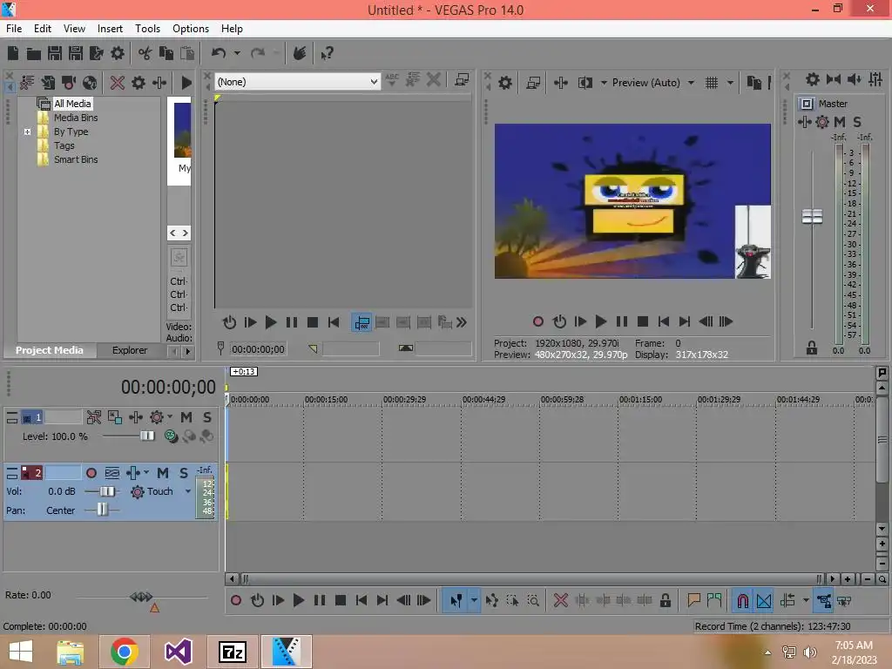Image resolution: width=892 pixels, height=669 pixels.
Task: Open Video Preview project settings gear
Action: click(504, 83)
